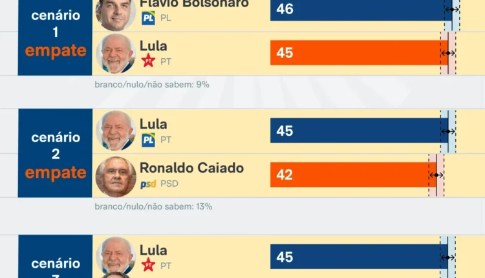Click the "cenário 2 empate" label box

(55, 153)
